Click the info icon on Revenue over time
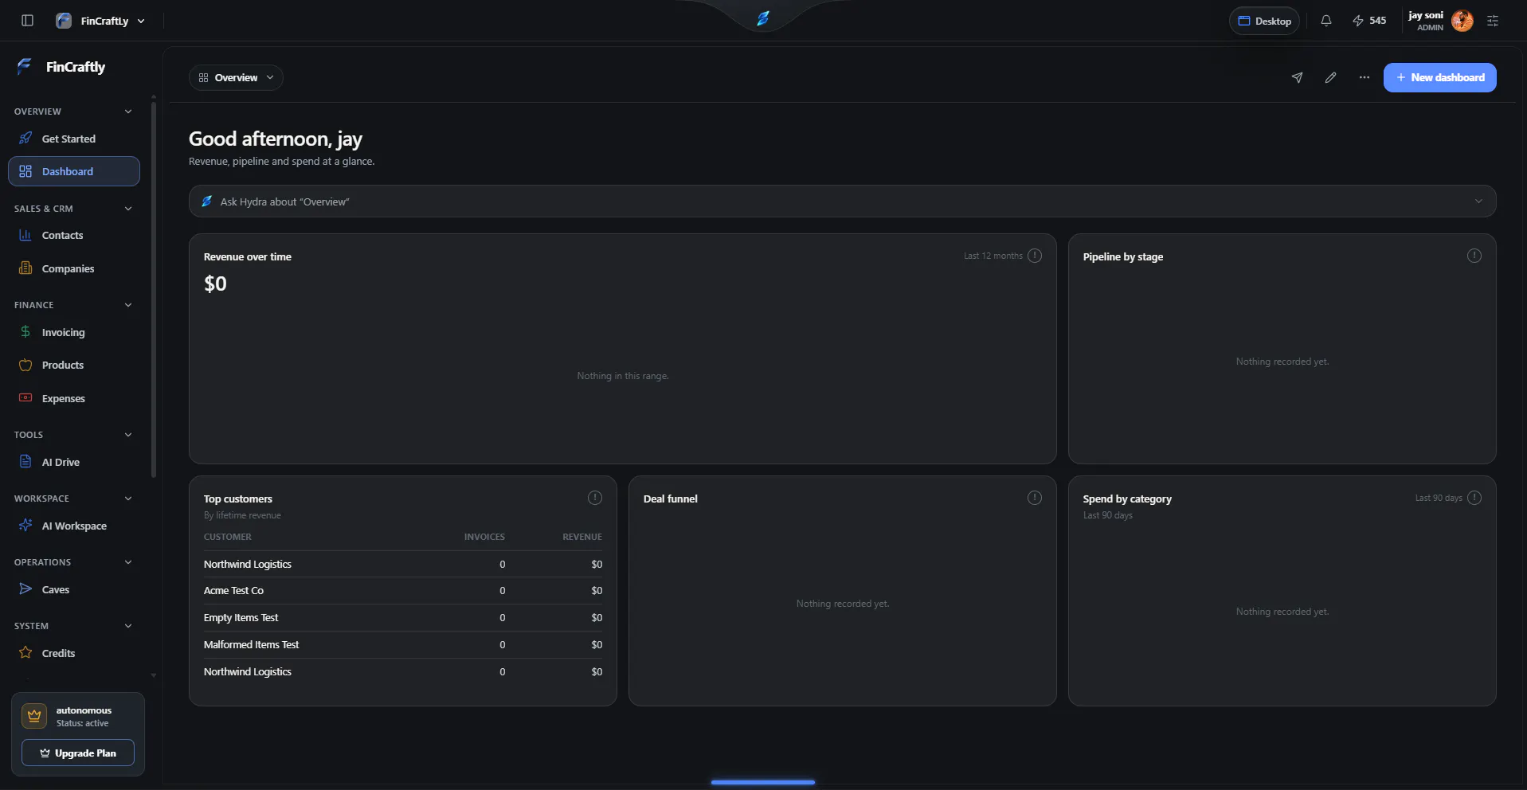Screen dimensions: 1527x790 tap(1035, 256)
